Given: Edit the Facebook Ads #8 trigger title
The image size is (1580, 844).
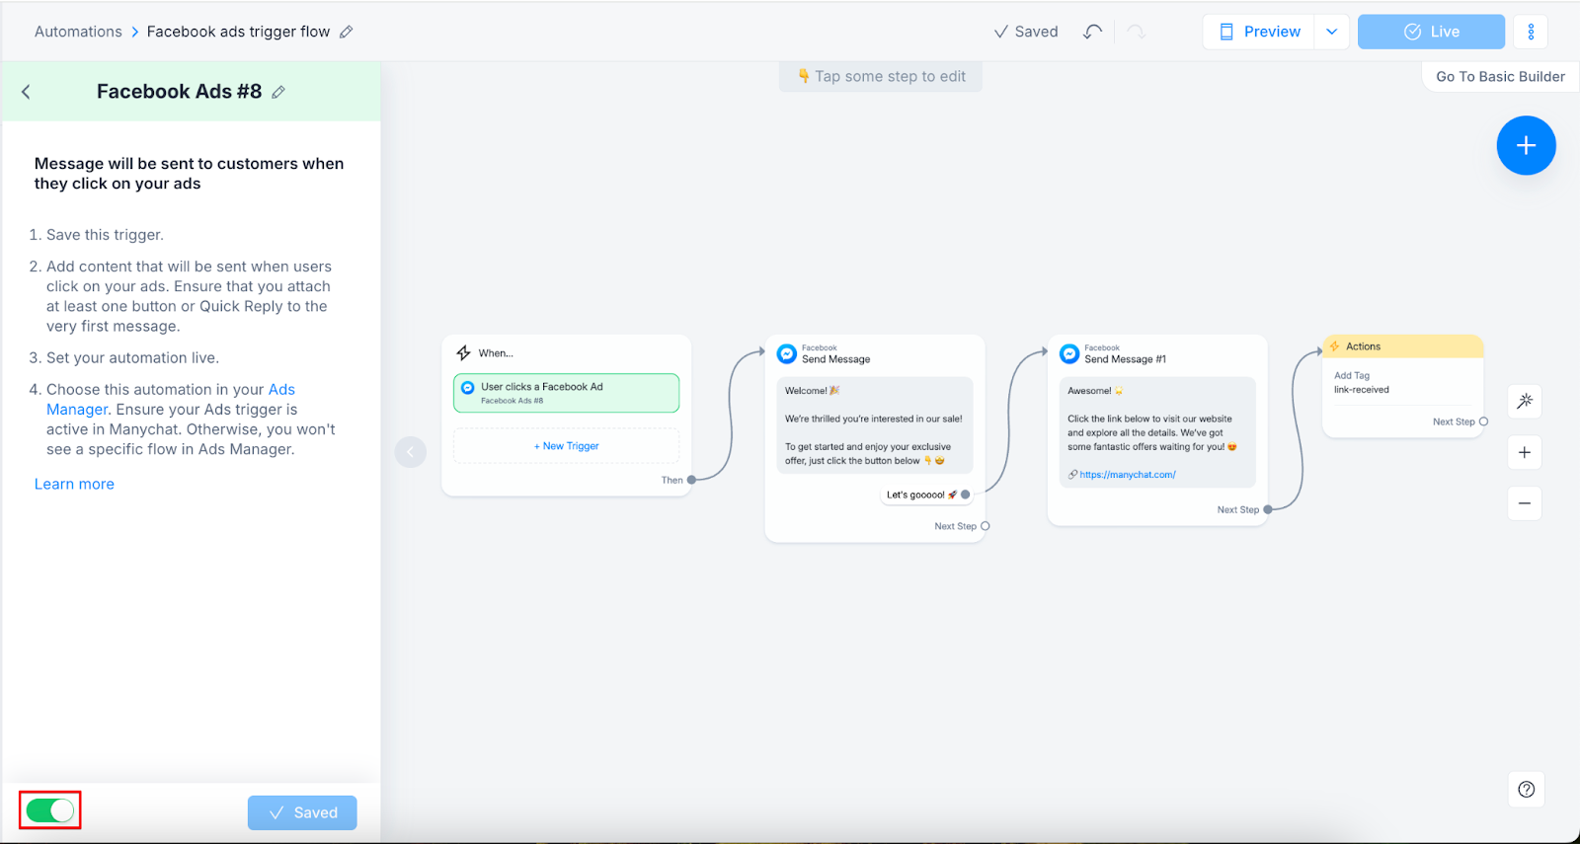Looking at the screenshot, I should [278, 92].
